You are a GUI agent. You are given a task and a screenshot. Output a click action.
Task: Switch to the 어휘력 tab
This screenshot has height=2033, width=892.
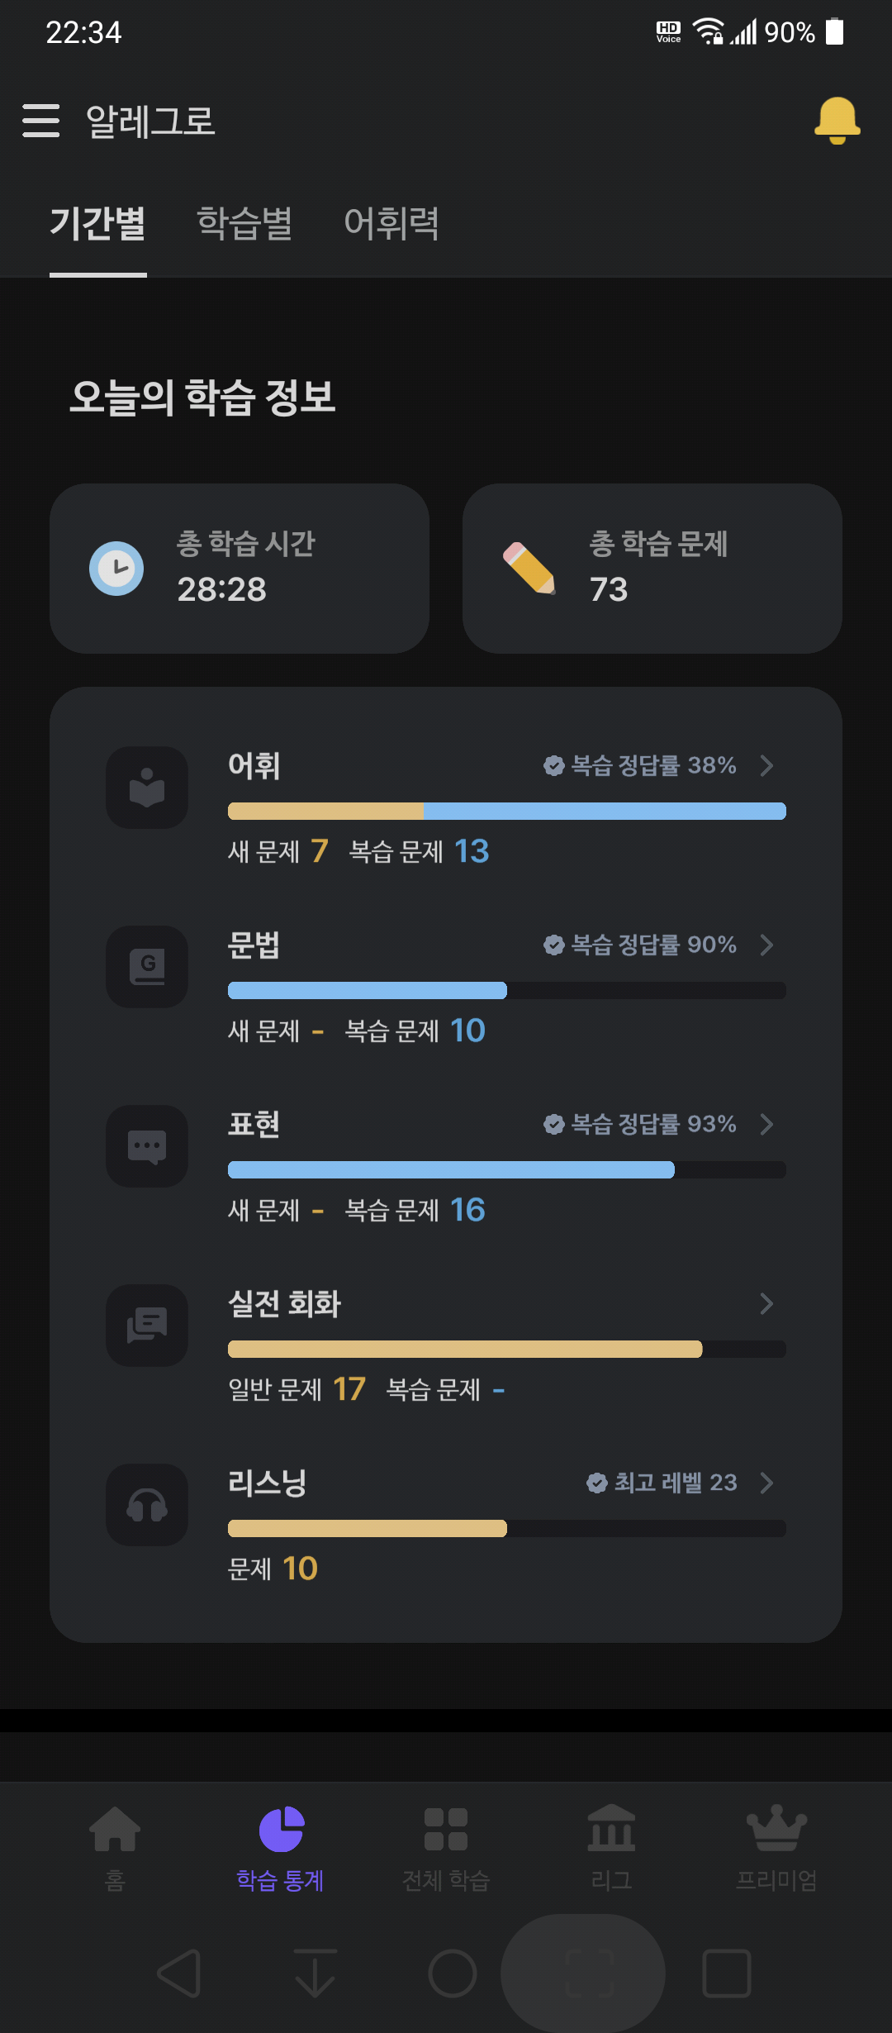[391, 223]
